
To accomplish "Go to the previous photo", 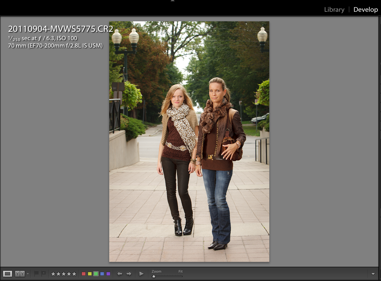I will (x=120, y=274).
